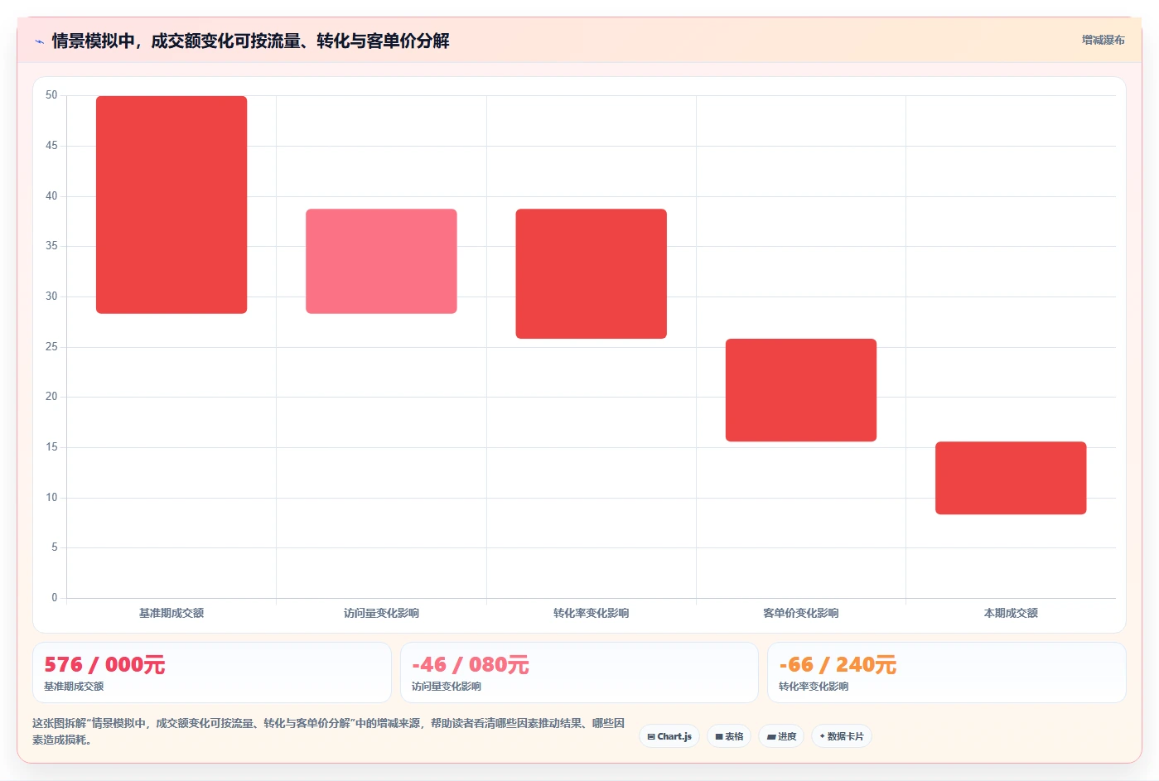Click the 增减瀑布 label in header
The width and height of the screenshot is (1159, 781).
coord(1103,40)
